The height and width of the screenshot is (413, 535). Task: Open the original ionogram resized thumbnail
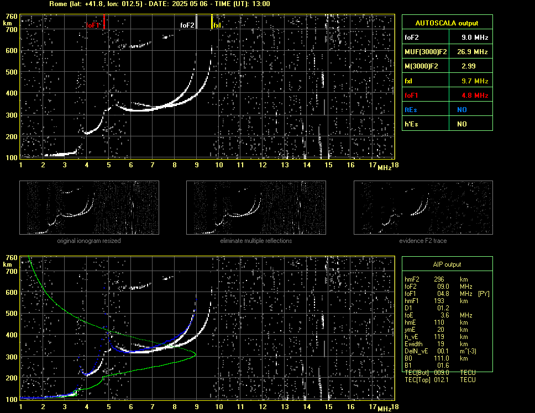[89, 208]
